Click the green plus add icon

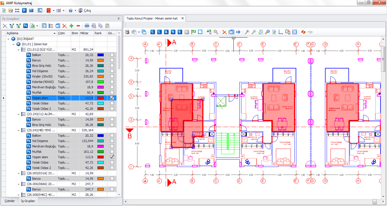[71, 26]
